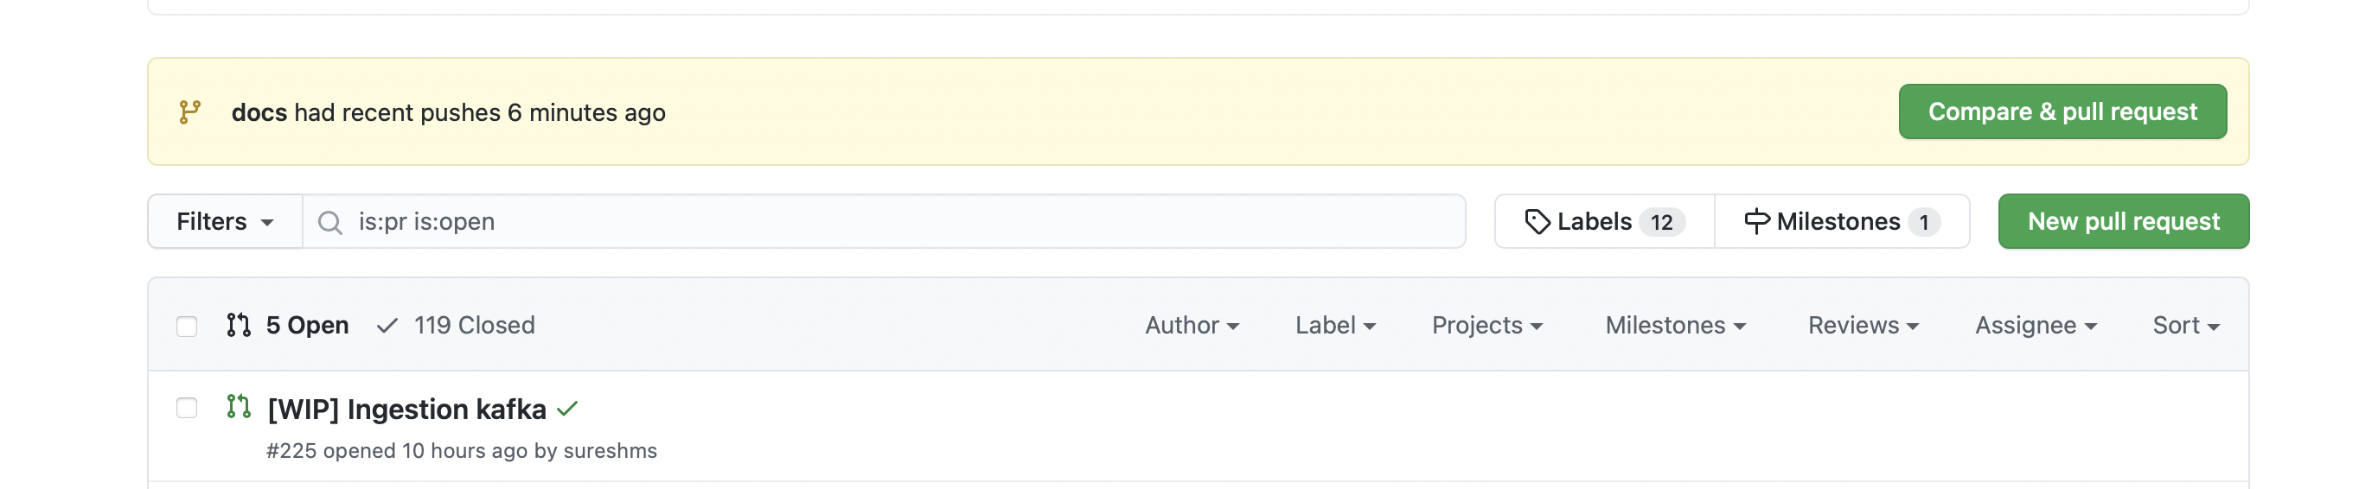Click the New pull request button

[2123, 222]
